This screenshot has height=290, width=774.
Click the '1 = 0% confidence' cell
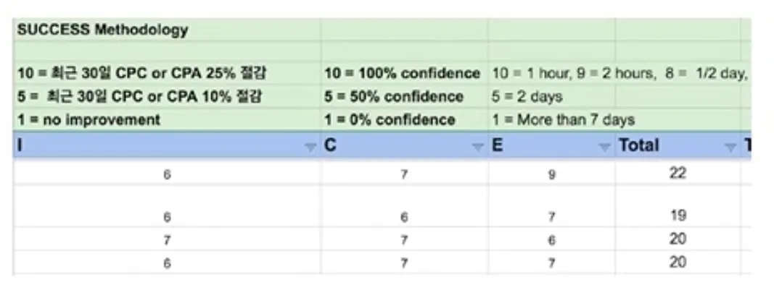tap(390, 119)
